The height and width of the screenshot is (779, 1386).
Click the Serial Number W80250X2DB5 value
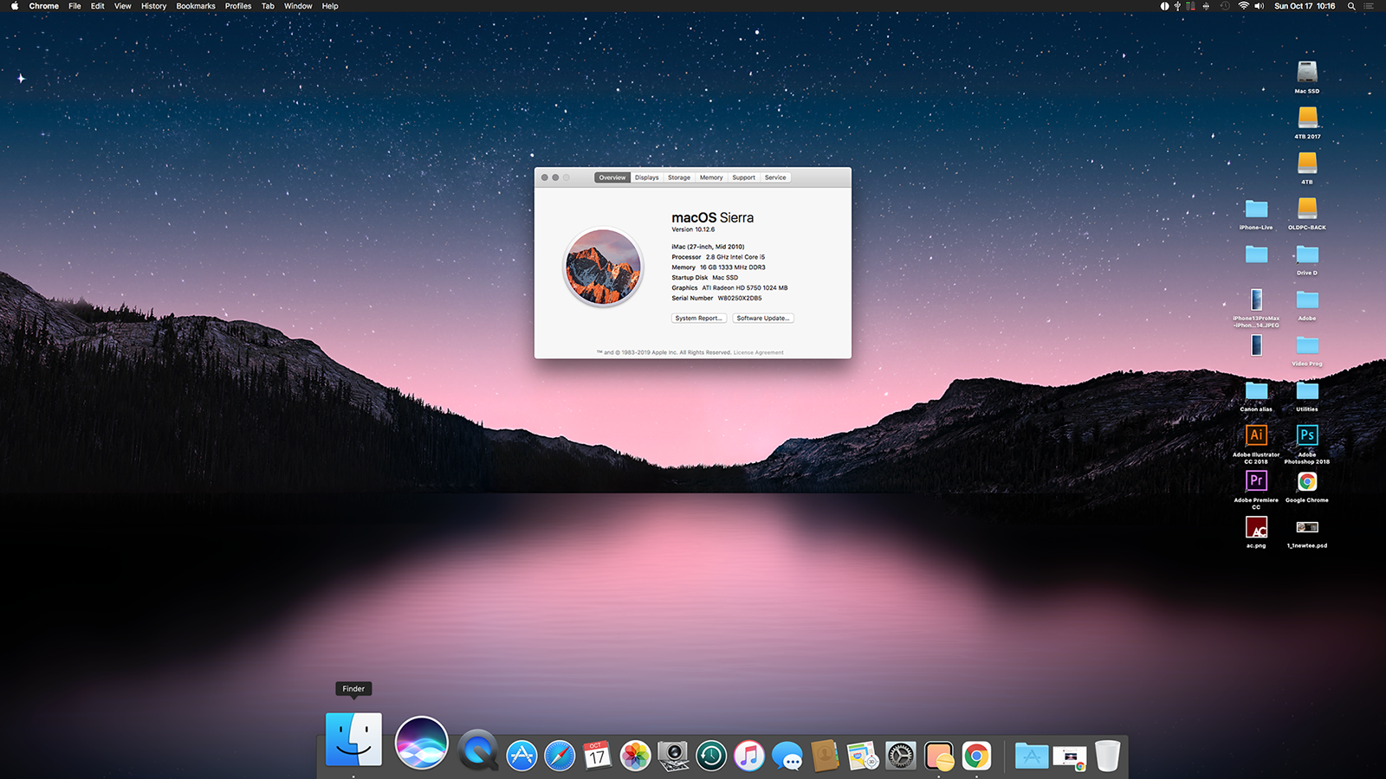point(740,298)
